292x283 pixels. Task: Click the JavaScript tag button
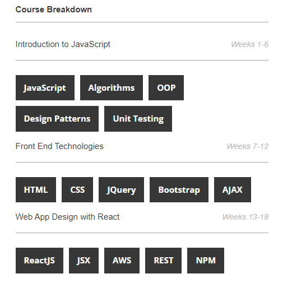(45, 87)
